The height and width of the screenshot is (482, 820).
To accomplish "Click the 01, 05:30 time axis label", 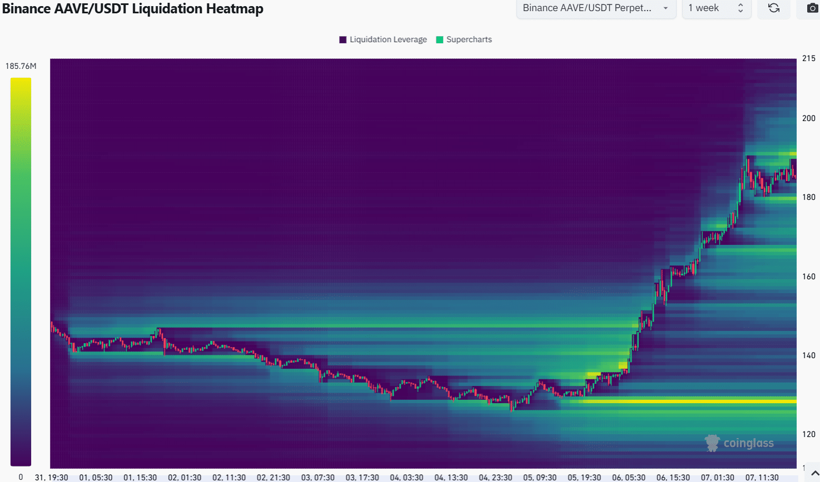I will click(96, 478).
